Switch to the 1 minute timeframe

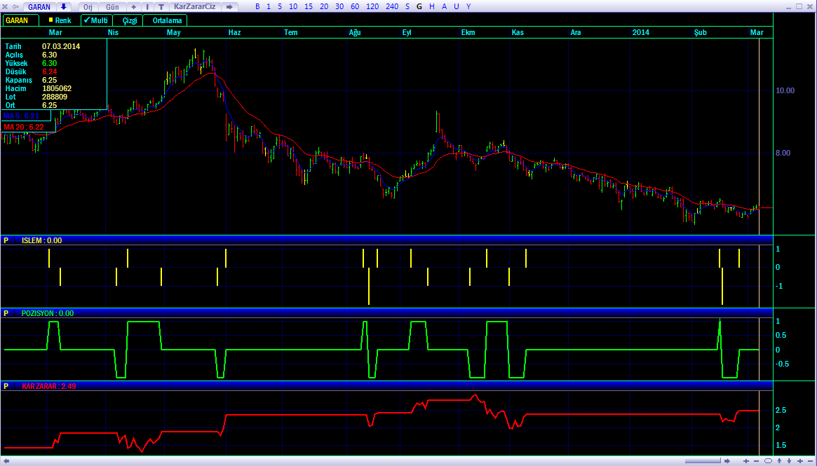pos(269,7)
